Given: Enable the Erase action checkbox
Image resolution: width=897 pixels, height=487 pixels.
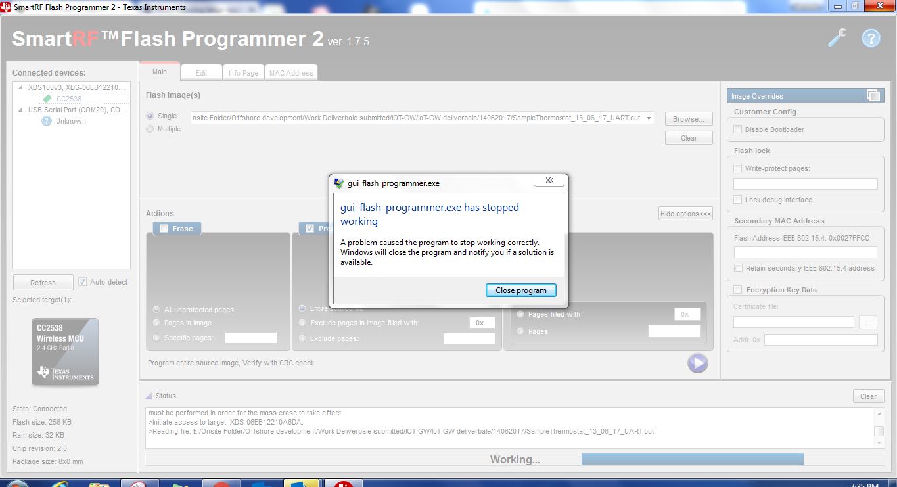Looking at the screenshot, I should pos(164,229).
